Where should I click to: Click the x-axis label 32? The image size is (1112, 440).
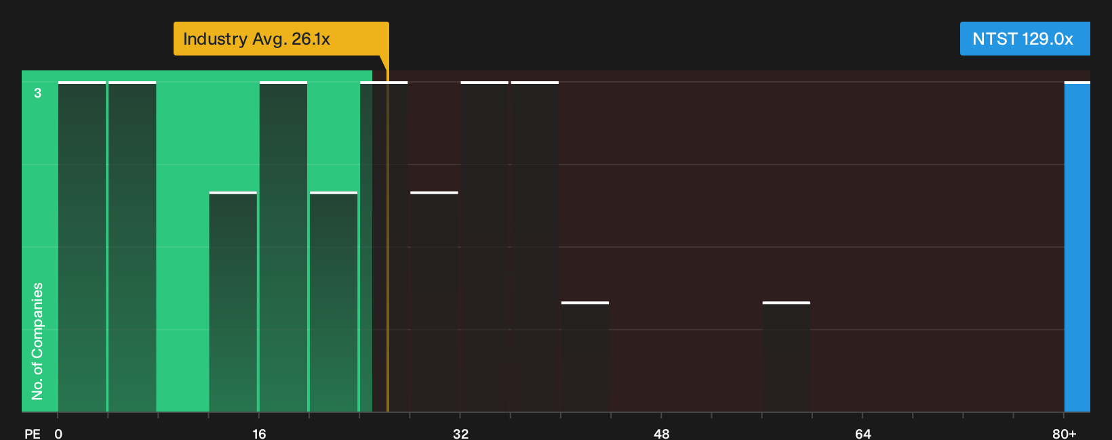[460, 434]
